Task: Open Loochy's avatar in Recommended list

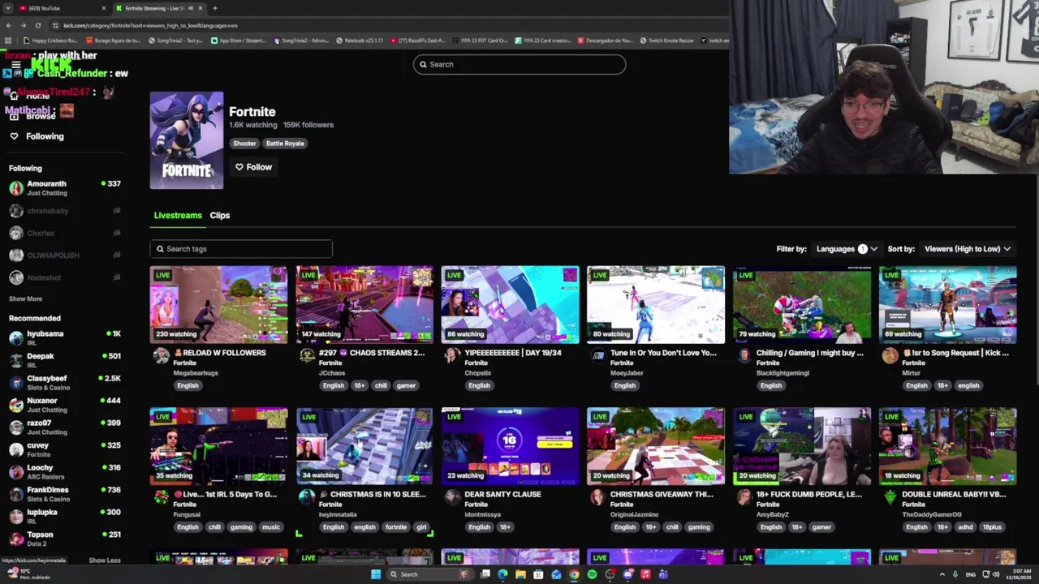Action: (x=16, y=472)
